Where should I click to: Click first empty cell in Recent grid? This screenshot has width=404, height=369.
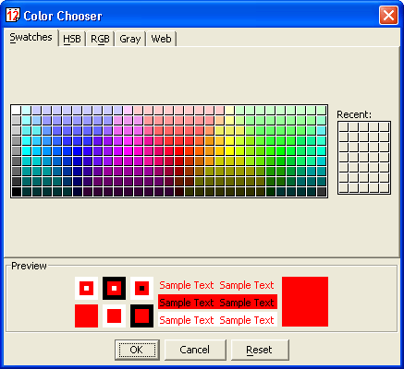pos(343,127)
